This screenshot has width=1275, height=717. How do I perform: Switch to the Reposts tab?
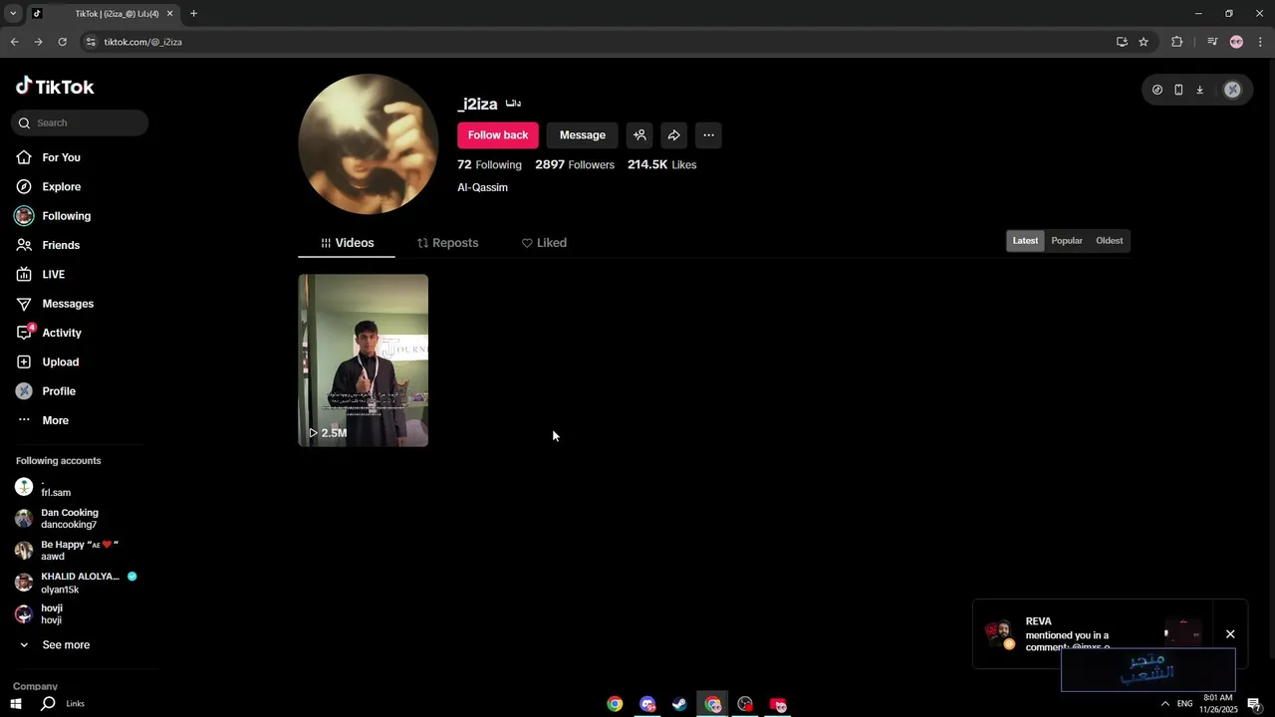pyautogui.click(x=447, y=243)
